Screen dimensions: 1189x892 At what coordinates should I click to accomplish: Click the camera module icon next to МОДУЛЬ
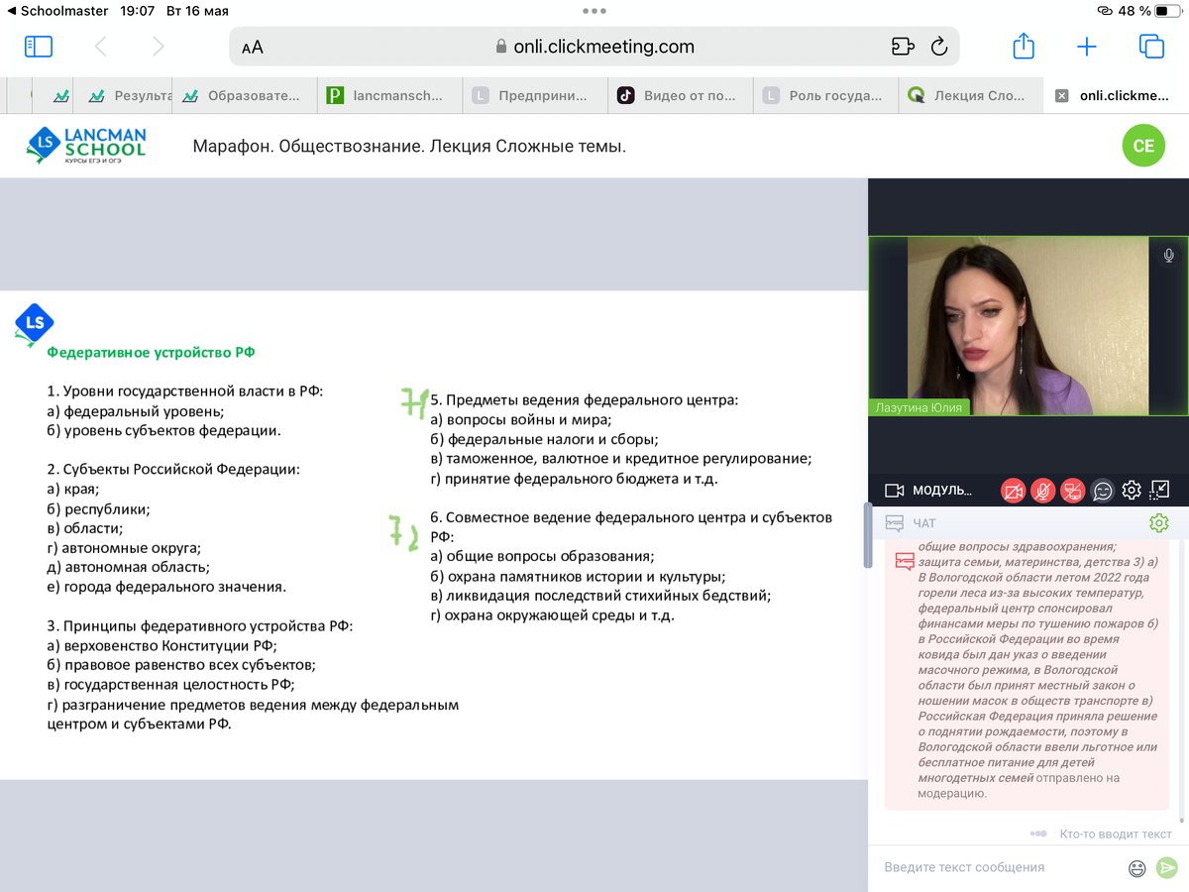click(895, 491)
